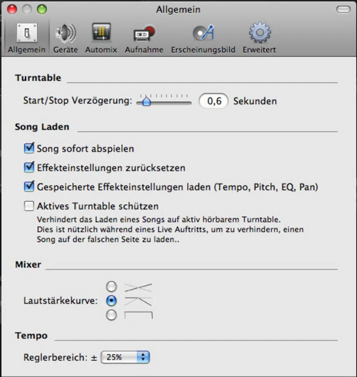Close the Allgemein preferences window
The width and height of the screenshot is (357, 377).
12,9
